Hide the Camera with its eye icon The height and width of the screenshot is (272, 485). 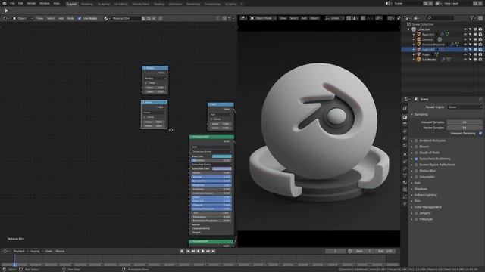[465, 39]
